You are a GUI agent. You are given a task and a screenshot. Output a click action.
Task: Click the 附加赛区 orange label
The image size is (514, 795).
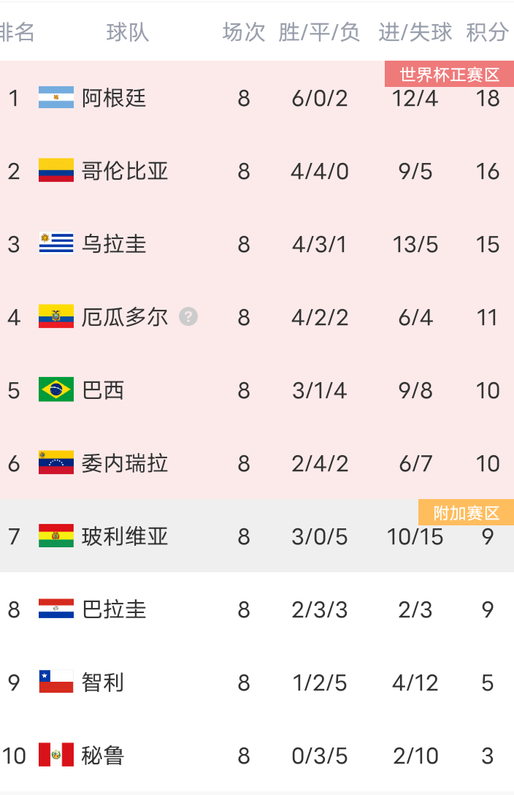[x=466, y=513]
